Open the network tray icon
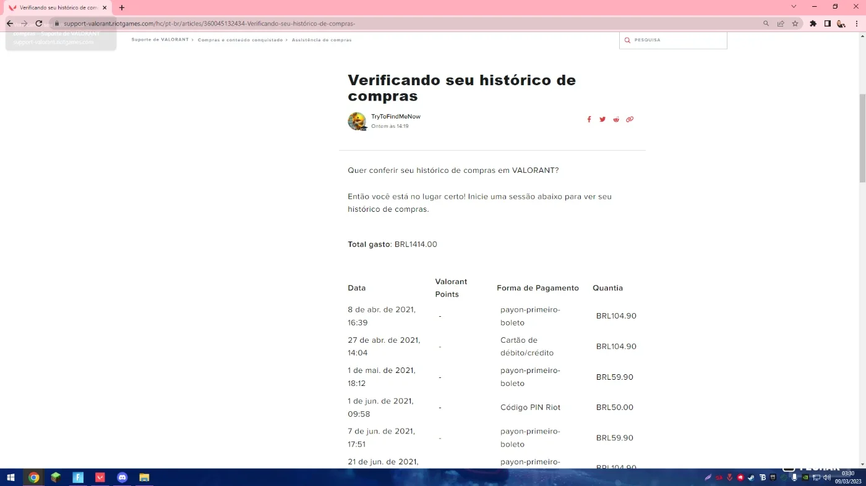 pos(817,477)
